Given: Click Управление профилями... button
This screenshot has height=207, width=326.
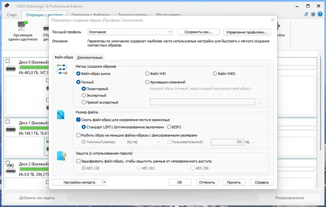Looking at the screenshot, I should (247, 32).
